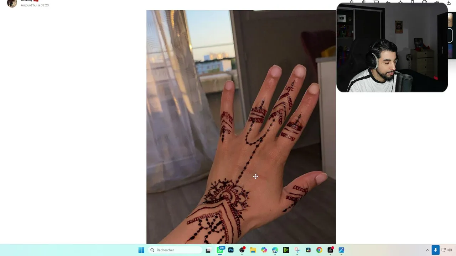Open the Photos app from the taskbar

tap(341, 250)
